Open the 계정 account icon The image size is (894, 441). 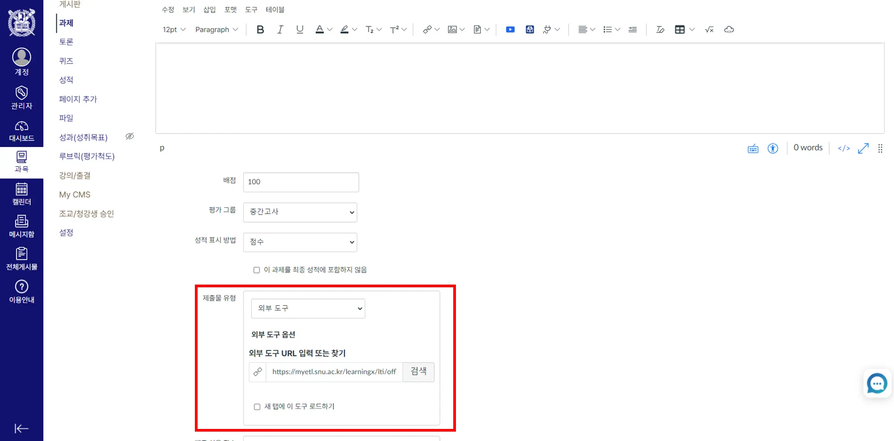(x=21, y=62)
